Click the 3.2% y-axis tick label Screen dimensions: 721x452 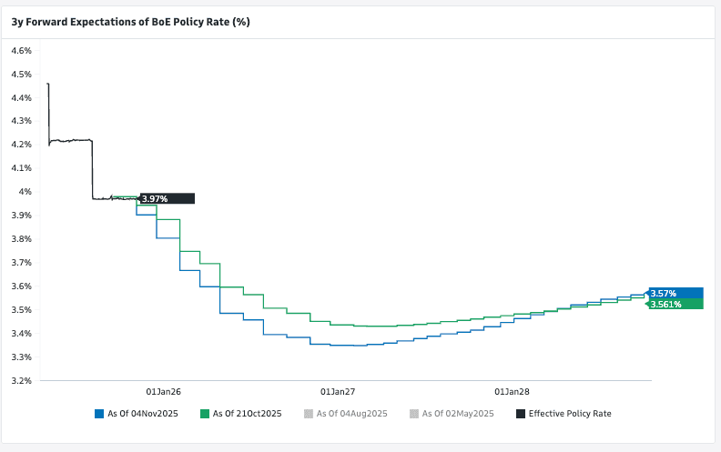click(21, 380)
